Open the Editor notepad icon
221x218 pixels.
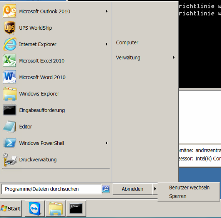click(10, 127)
